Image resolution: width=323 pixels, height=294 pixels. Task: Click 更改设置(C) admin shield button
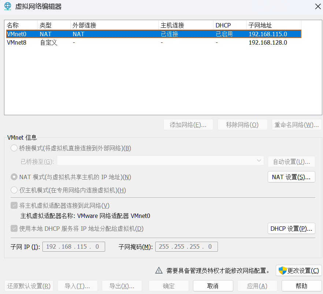(x=299, y=270)
